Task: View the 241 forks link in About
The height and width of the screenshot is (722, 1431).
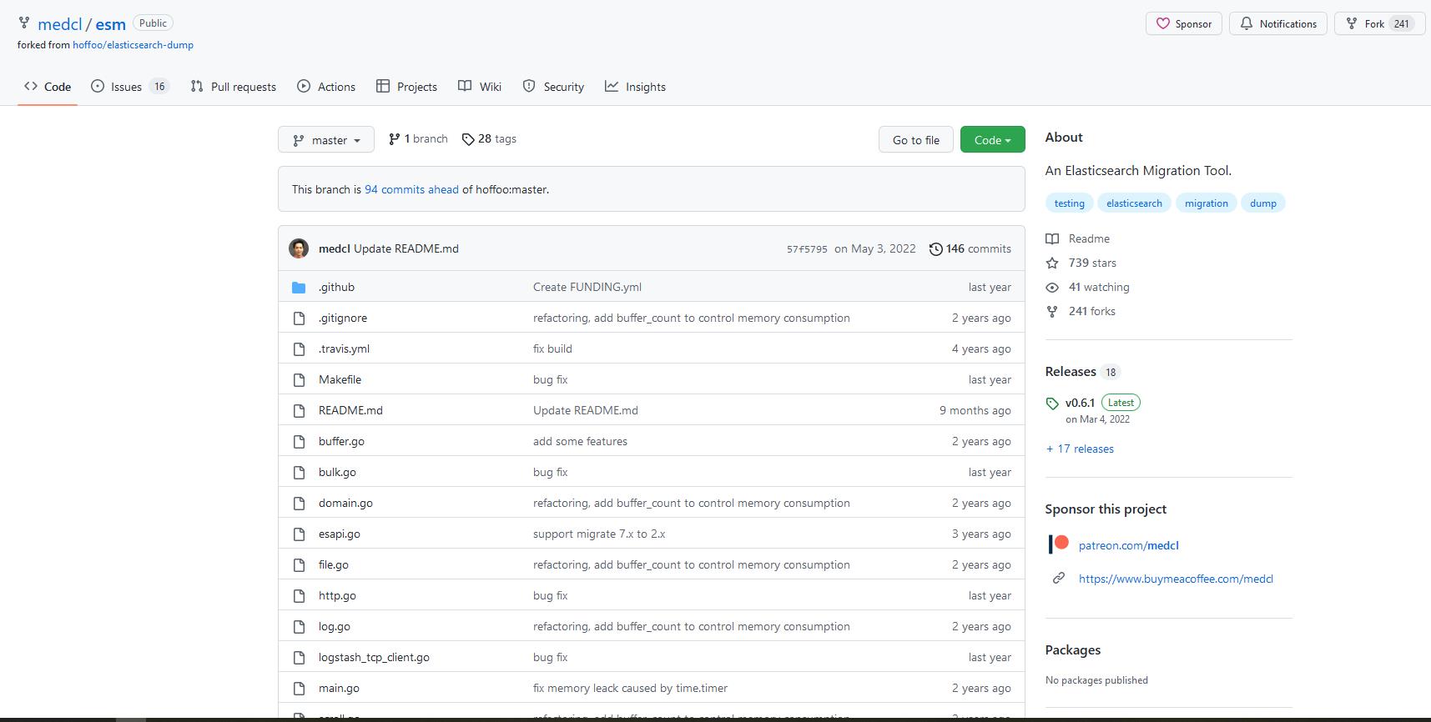Action: 1081,311
